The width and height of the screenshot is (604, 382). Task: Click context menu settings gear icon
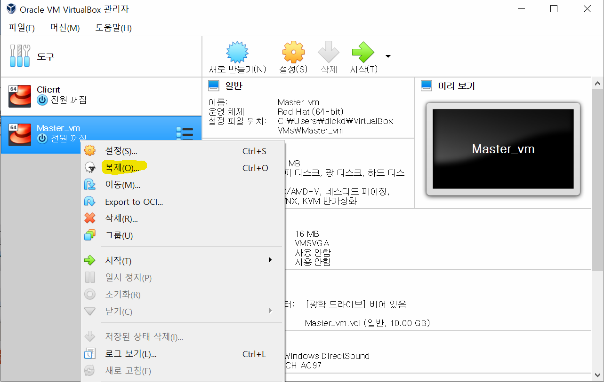click(89, 151)
